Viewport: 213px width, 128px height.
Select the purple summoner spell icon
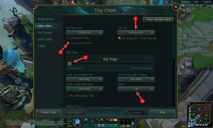pos(112,120)
